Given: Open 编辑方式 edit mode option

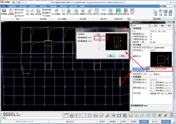Looking at the screenshot, I should (x=47, y=13).
